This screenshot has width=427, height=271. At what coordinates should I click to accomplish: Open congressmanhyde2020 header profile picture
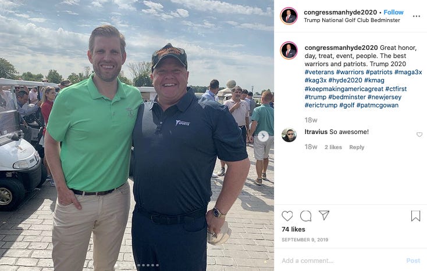(289, 16)
